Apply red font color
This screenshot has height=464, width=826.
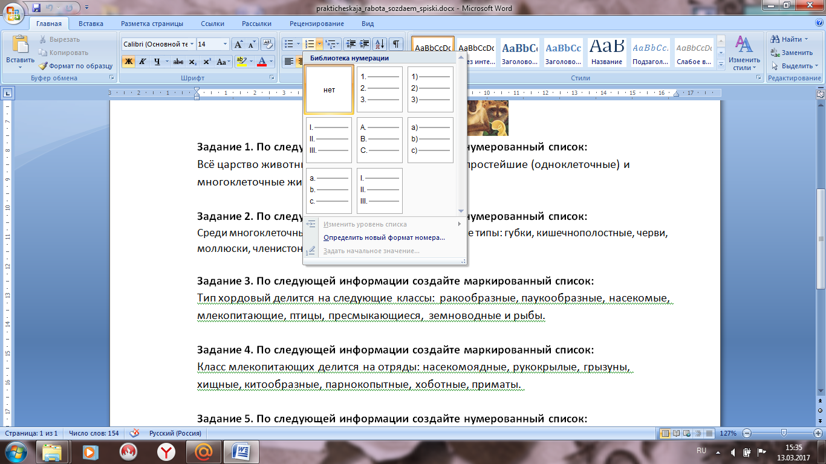(x=262, y=62)
